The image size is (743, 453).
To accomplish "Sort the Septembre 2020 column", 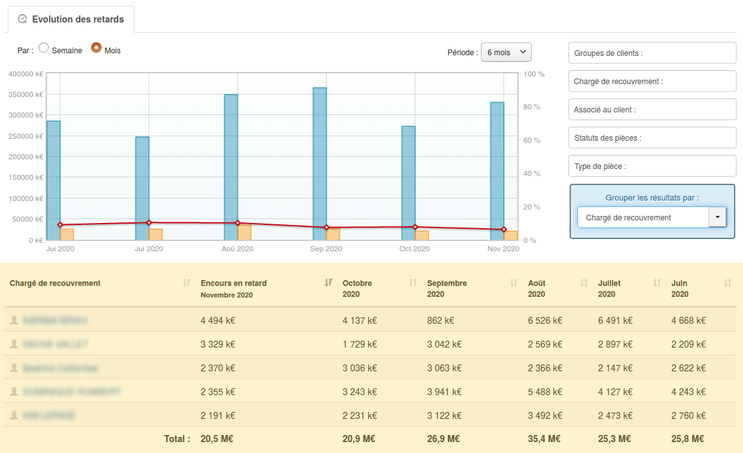I will (x=514, y=283).
